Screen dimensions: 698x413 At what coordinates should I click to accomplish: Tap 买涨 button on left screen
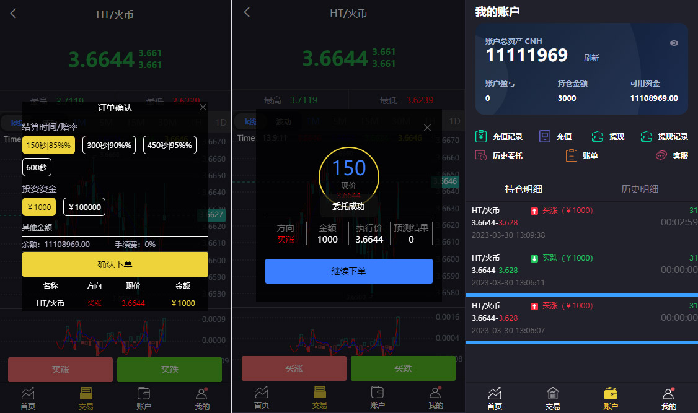pyautogui.click(x=60, y=370)
